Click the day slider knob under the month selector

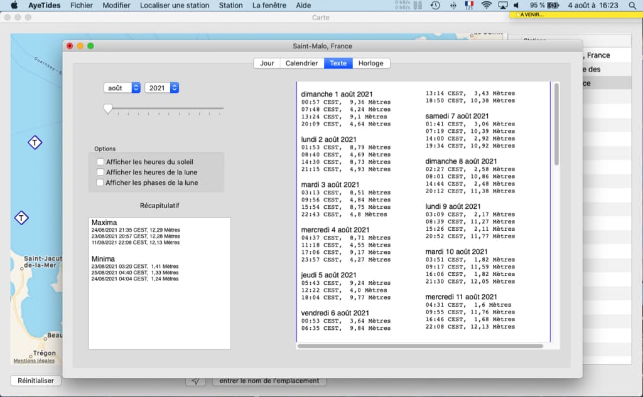click(x=108, y=109)
